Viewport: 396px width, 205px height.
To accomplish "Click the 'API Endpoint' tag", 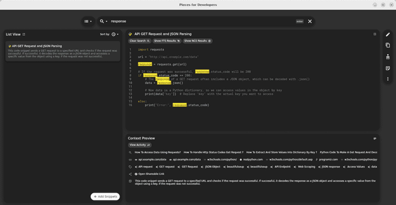I will tap(281, 167).
